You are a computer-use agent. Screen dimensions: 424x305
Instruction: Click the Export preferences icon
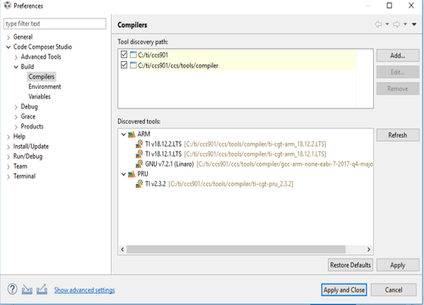click(42, 289)
